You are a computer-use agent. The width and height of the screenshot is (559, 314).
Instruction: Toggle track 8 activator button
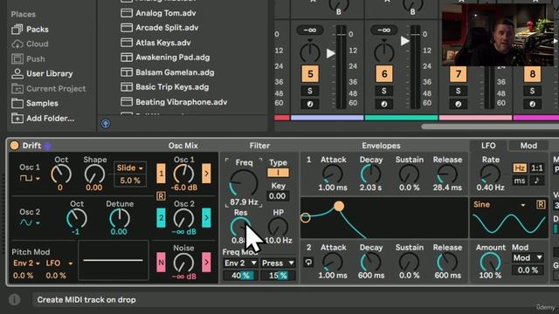pos(532,74)
